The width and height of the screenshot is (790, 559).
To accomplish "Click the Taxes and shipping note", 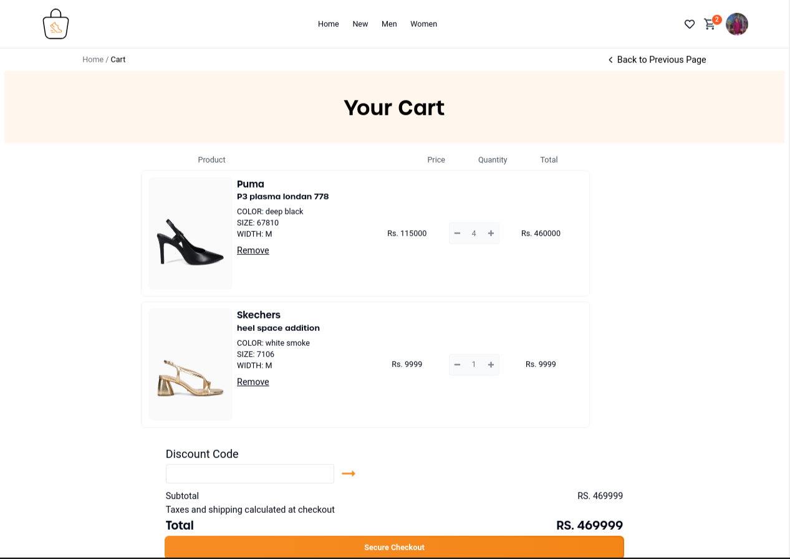I will (250, 510).
